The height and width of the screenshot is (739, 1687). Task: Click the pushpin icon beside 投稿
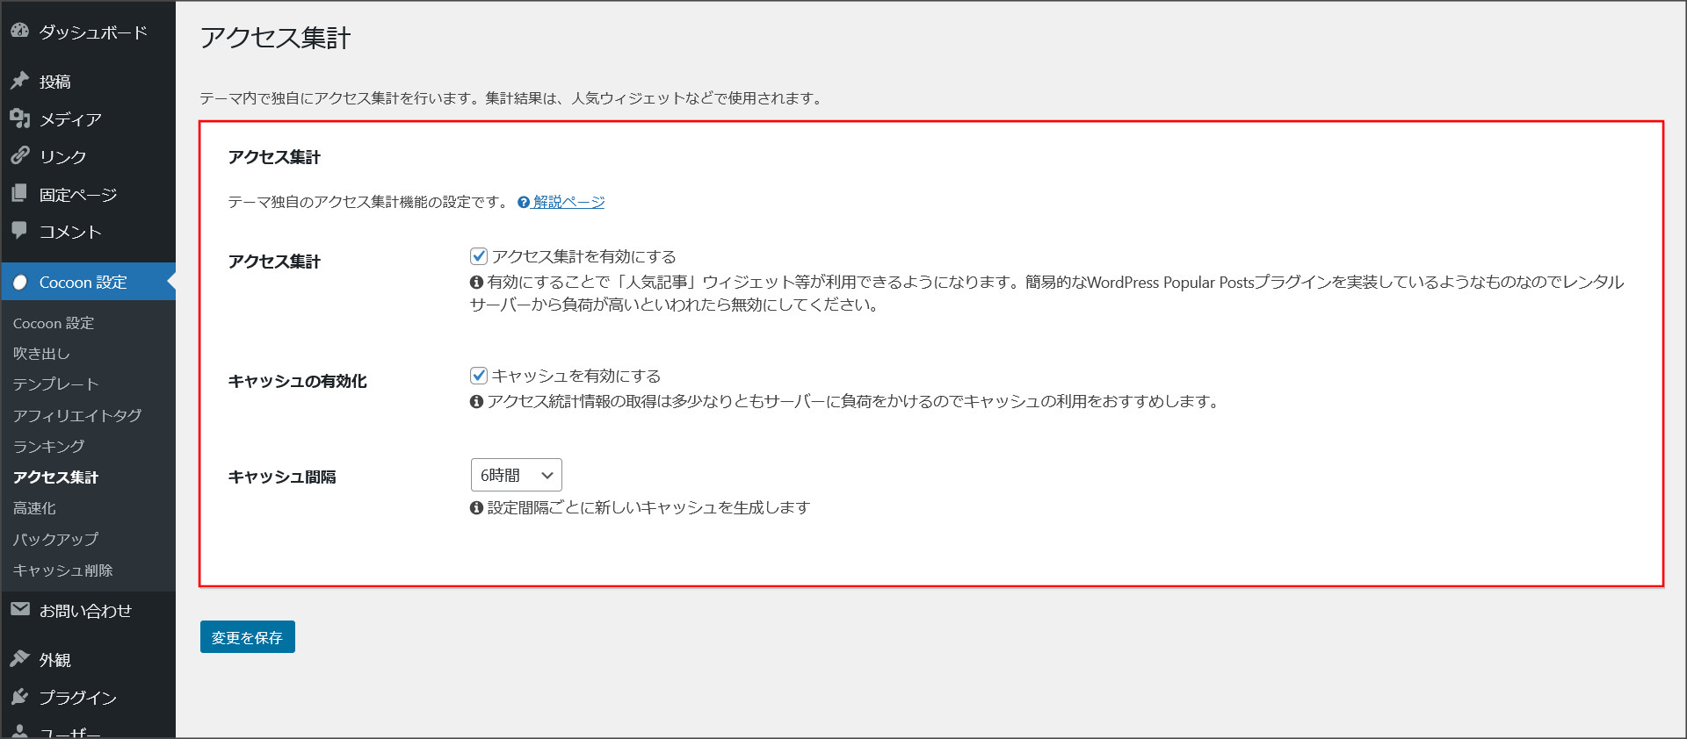click(20, 81)
